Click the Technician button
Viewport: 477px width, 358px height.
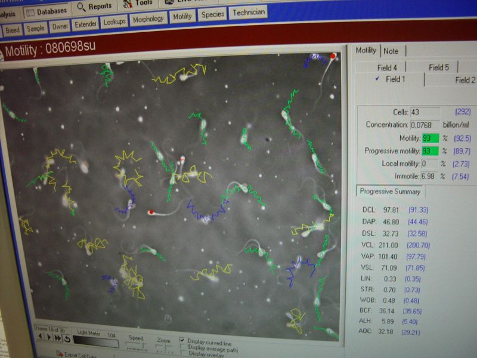pyautogui.click(x=249, y=12)
